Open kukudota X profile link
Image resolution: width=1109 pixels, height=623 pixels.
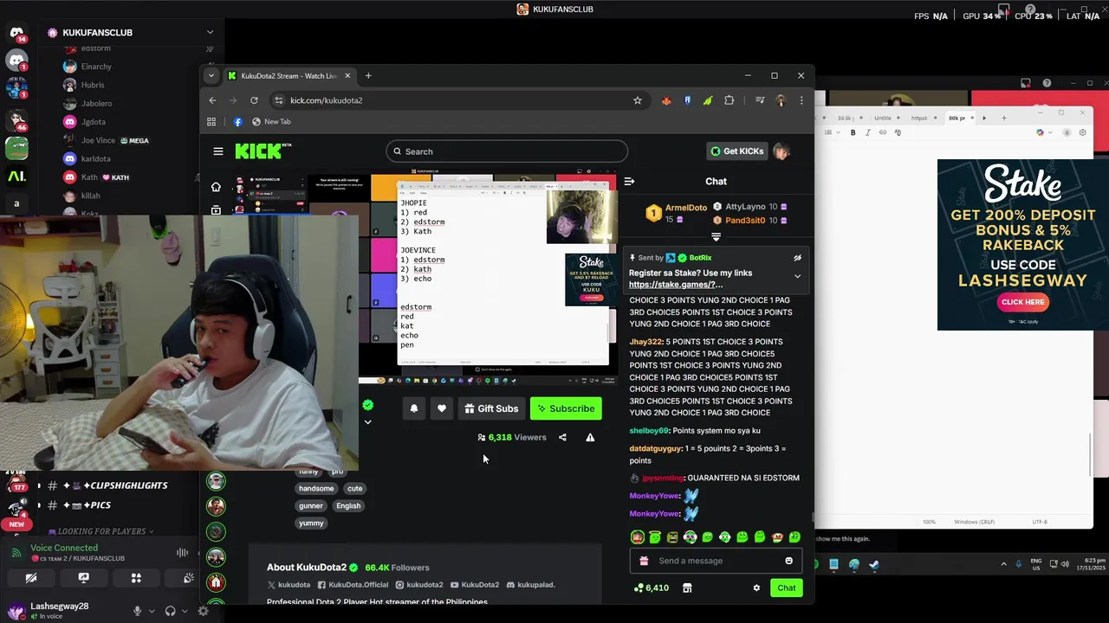click(x=289, y=585)
